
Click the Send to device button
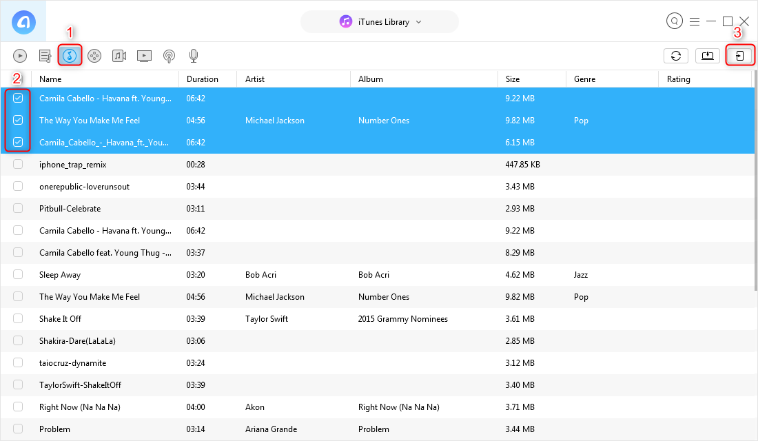tap(739, 56)
